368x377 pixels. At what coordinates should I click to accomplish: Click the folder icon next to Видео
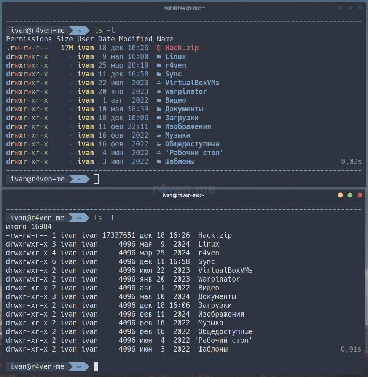159,100
